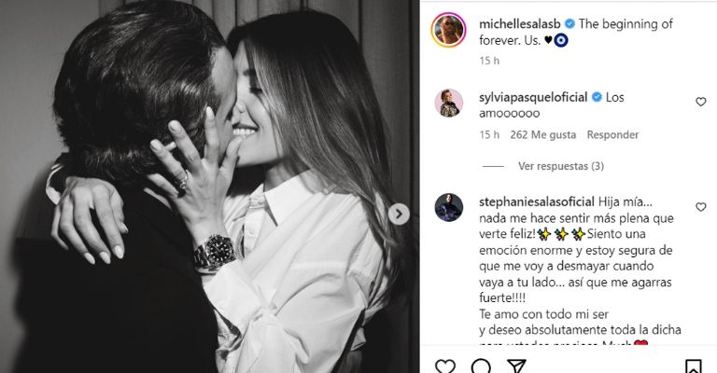This screenshot has height=373, width=717.
Task: Open the comment bubble icon
Action: (482, 366)
